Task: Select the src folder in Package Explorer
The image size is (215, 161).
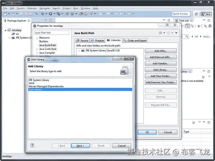Action: (15, 34)
